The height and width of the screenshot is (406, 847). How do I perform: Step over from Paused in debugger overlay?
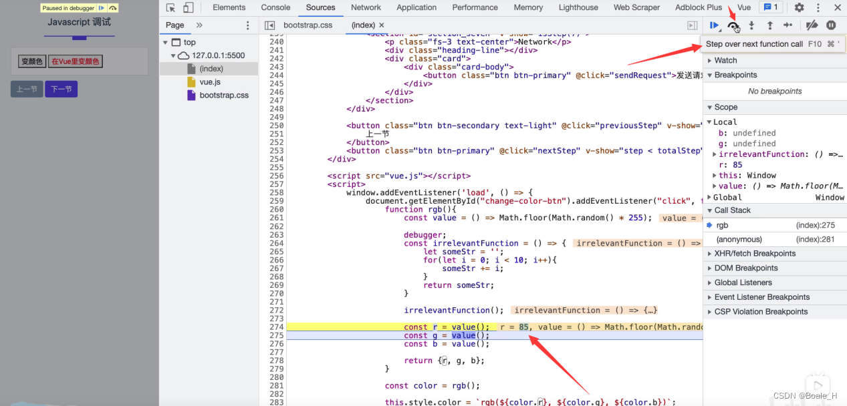113,8
